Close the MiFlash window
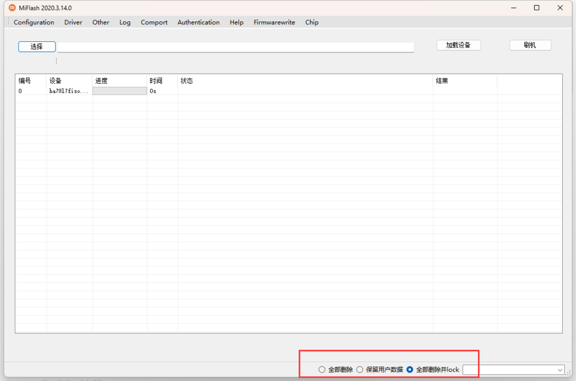 tap(560, 8)
